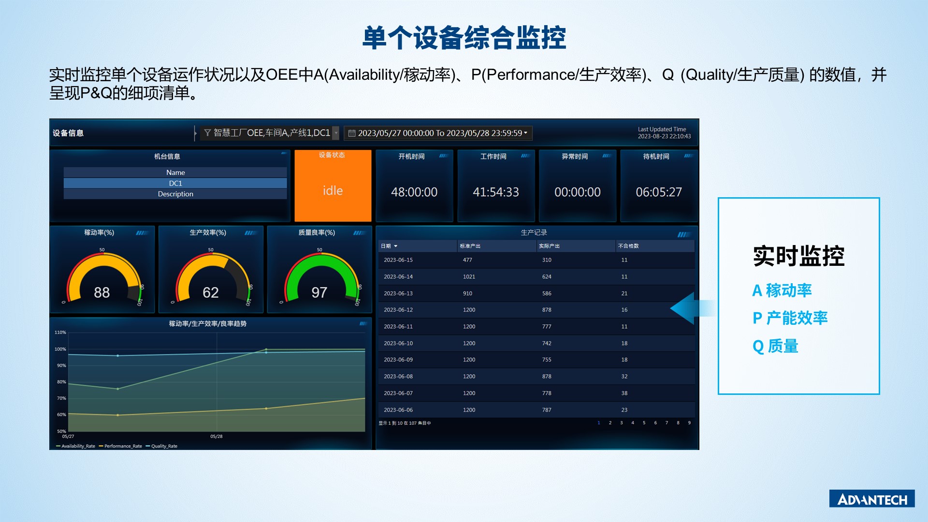Select the 2023-06-08 table row date
This screenshot has height=522, width=928.
click(398, 377)
